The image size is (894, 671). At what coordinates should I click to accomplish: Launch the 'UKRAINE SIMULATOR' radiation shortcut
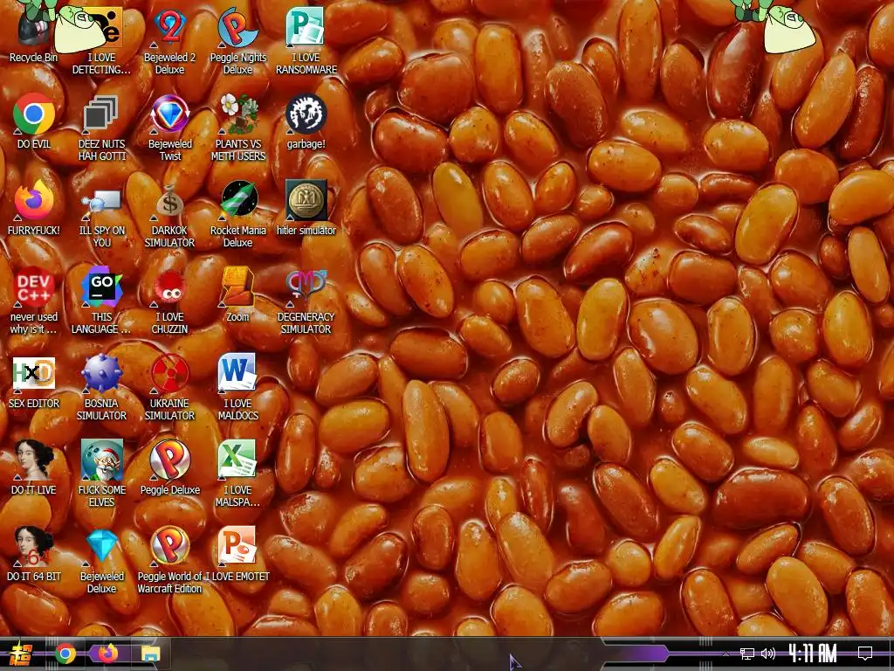170,386
